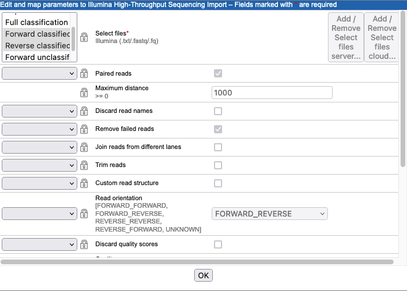Open the mapping dropdown left of Paired reads
Screen dimensions: 407x291
[x=40, y=73]
